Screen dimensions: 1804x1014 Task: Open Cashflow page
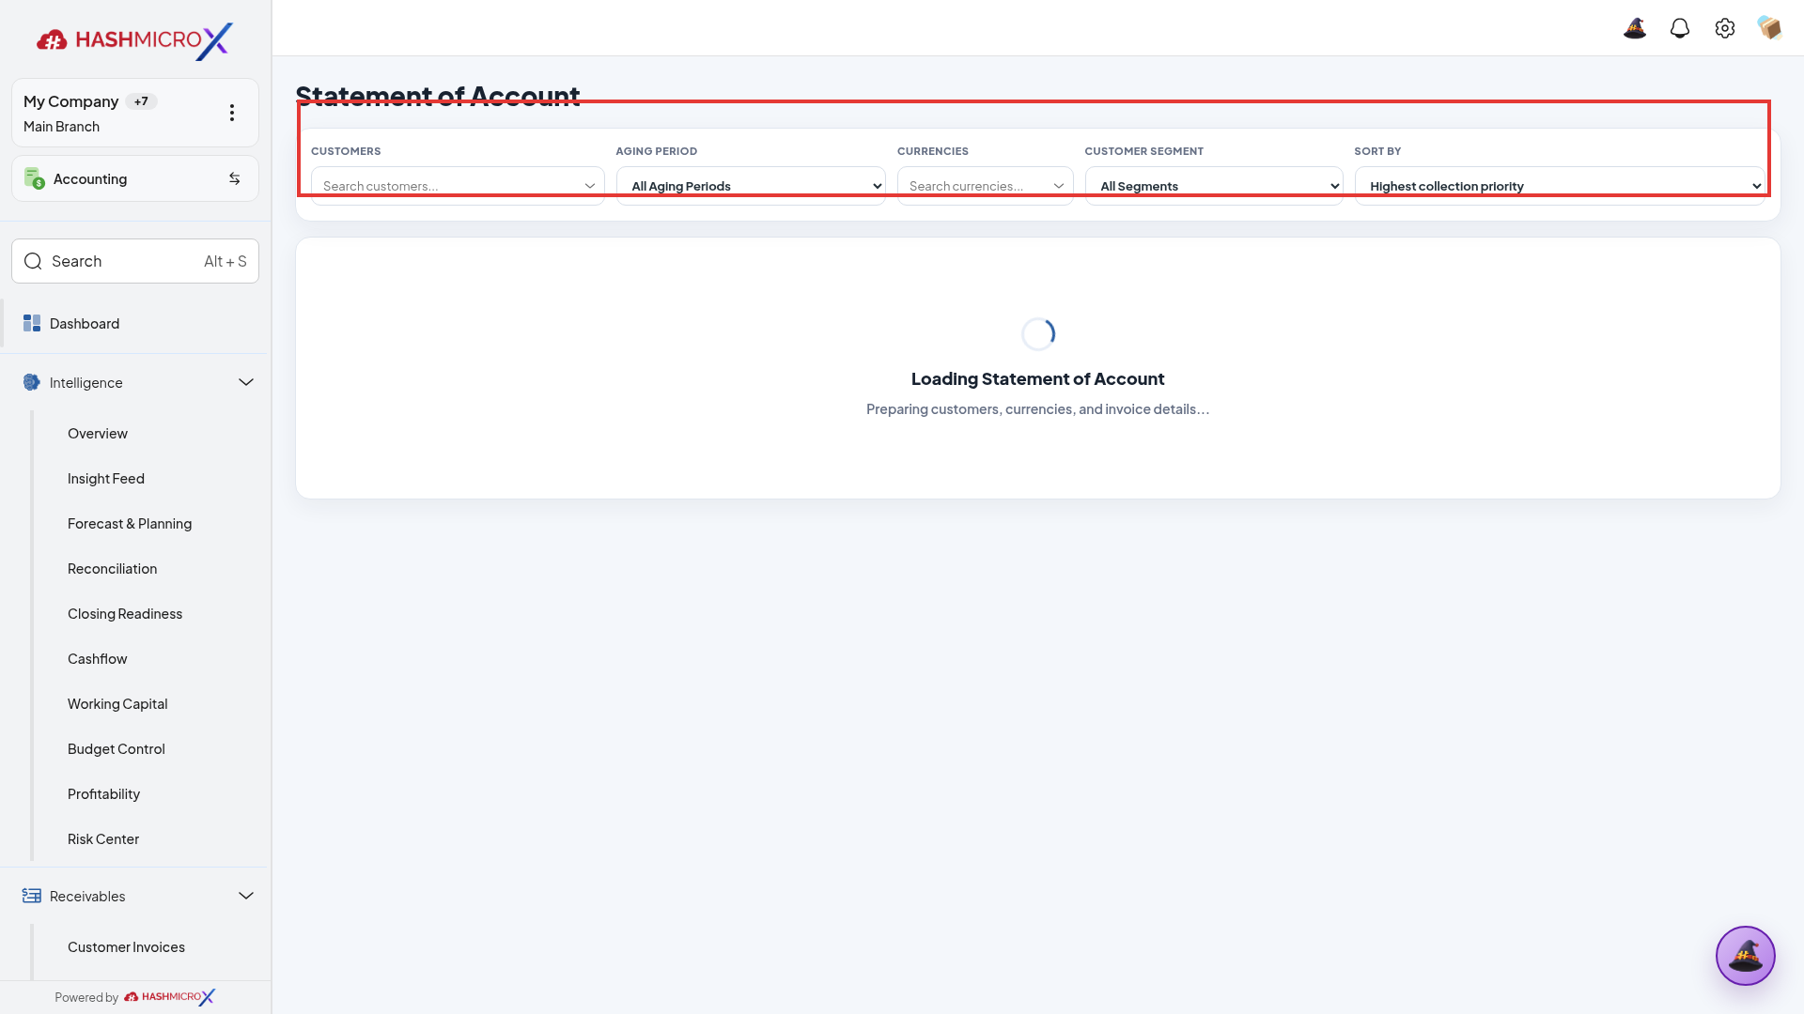(98, 659)
